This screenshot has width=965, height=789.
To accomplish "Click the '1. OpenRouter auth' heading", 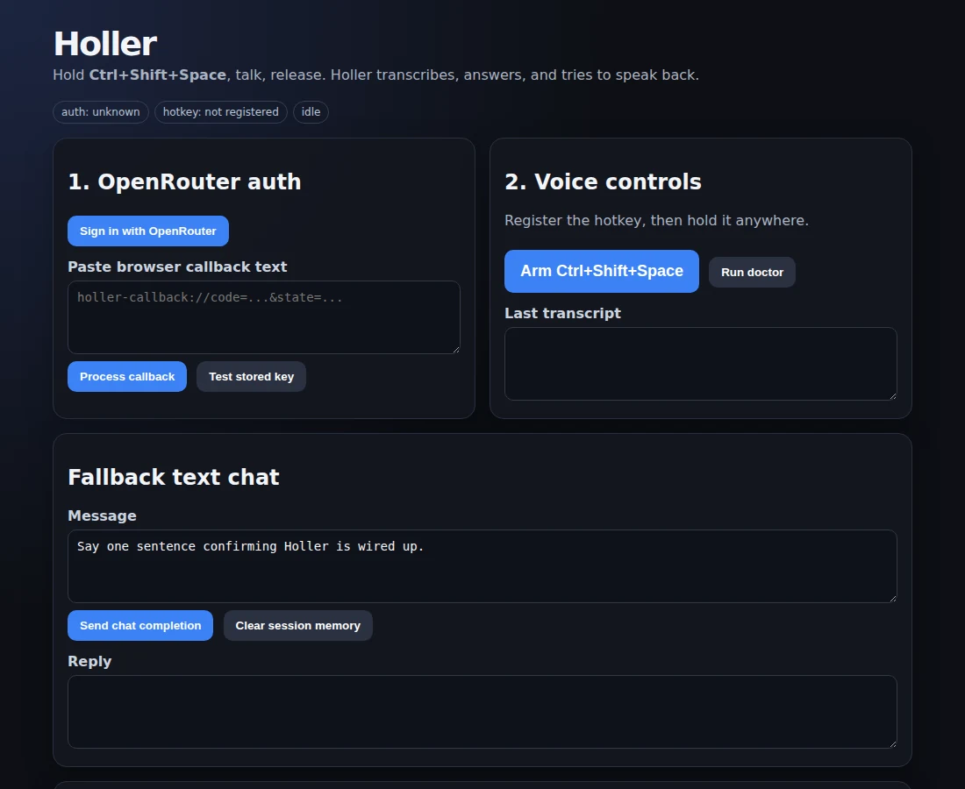I will (184, 182).
